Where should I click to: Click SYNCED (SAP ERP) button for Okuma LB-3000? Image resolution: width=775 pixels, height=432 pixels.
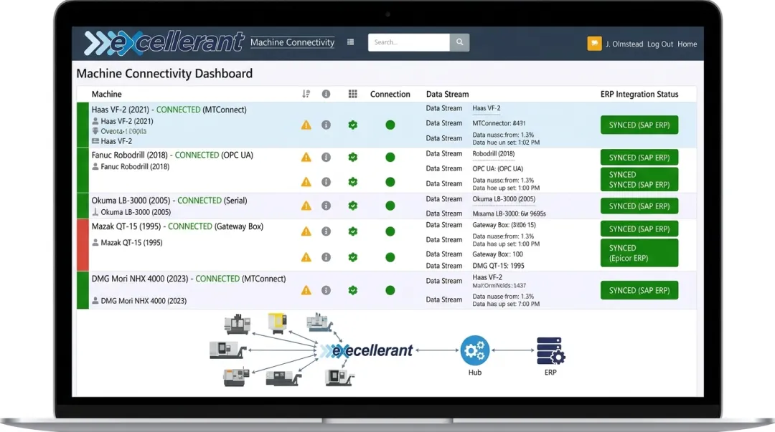[639, 206]
